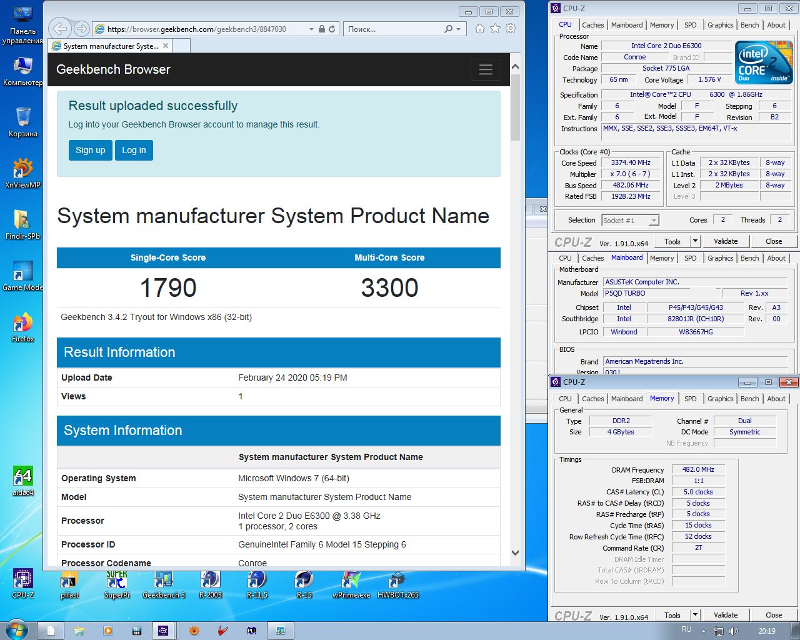The height and width of the screenshot is (640, 800).
Task: Open the Control Panel desktop icon
Action: pos(23,26)
